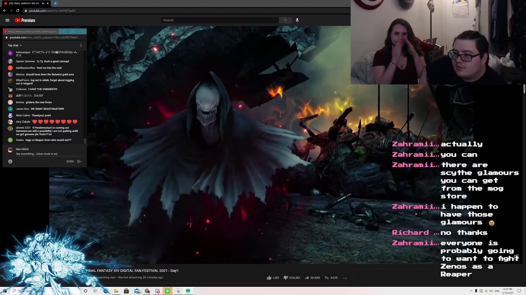Click the YouTube Premium logo
Viewport: 526px width, 295px height.
(x=25, y=20)
